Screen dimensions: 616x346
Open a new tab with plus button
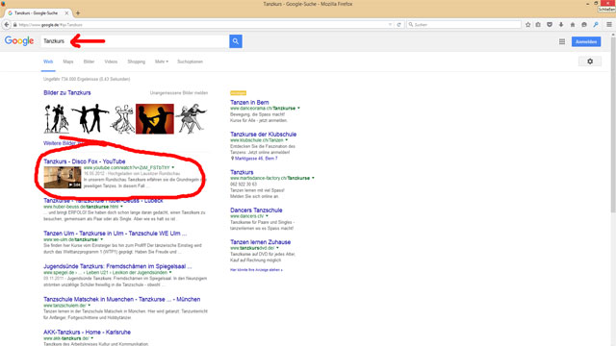[78, 12]
